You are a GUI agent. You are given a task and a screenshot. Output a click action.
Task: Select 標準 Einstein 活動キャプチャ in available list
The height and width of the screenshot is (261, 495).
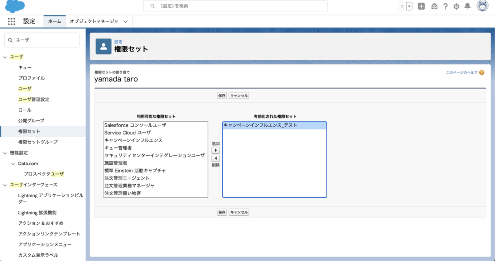(155, 171)
